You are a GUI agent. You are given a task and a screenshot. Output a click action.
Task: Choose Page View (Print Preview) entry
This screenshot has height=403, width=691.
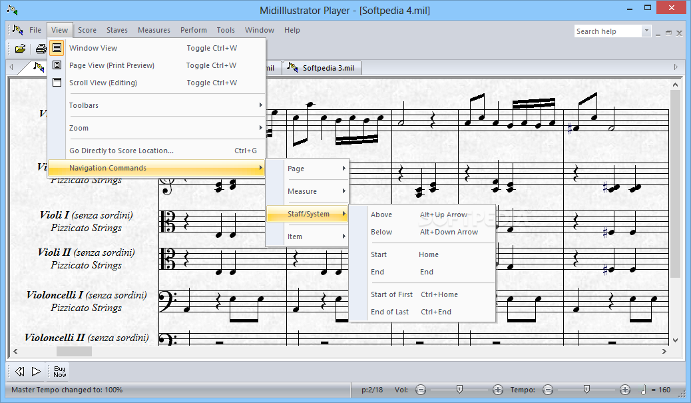[156, 65]
